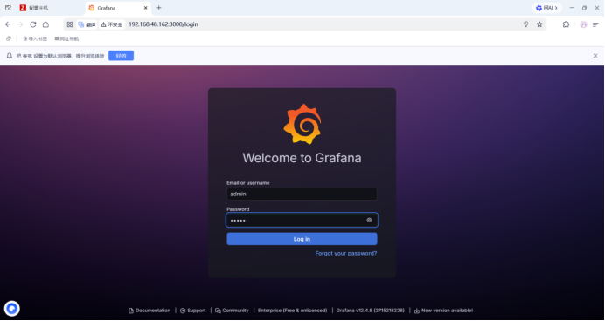This screenshot has width=605, height=321.
Task: Focus the Password input field
Action: 302,220
